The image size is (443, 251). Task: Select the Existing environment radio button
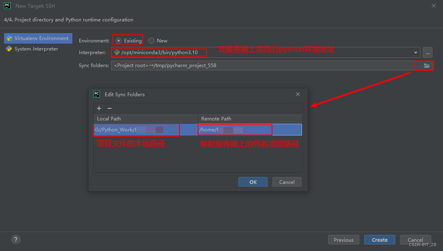119,41
